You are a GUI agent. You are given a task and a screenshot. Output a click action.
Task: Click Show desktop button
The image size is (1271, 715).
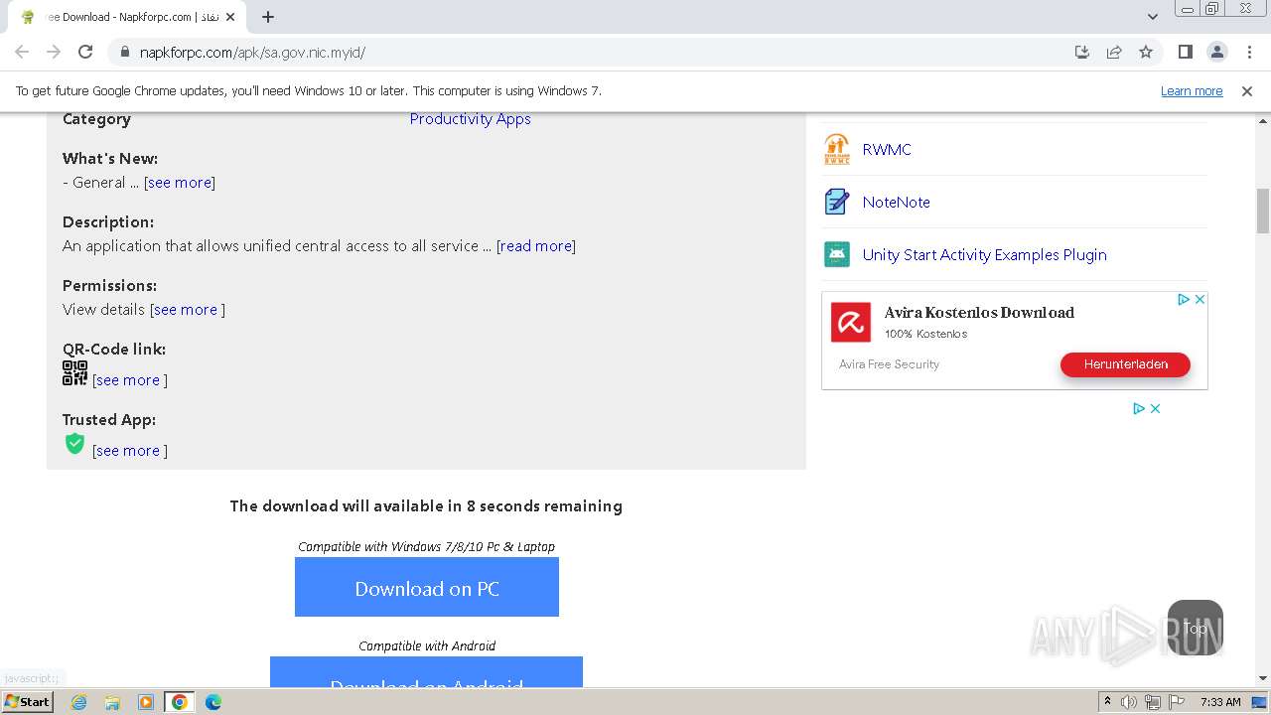[1261, 702]
